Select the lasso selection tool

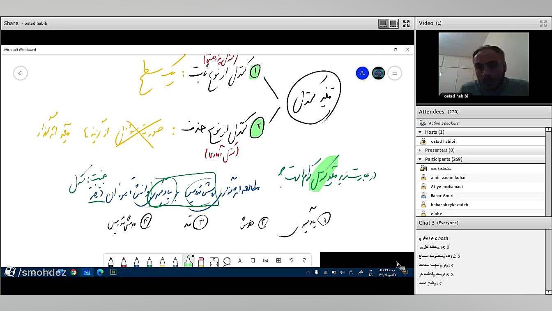227,261
